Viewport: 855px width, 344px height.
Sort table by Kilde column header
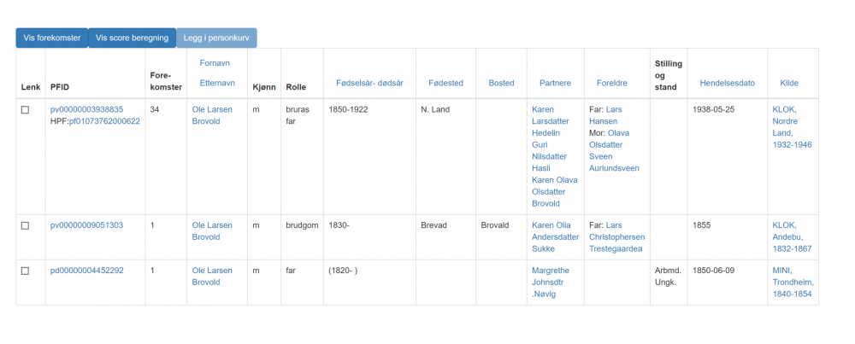coord(789,83)
